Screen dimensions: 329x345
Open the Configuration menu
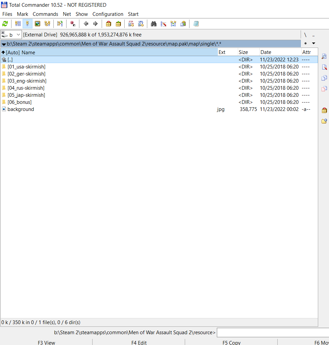(x=108, y=14)
